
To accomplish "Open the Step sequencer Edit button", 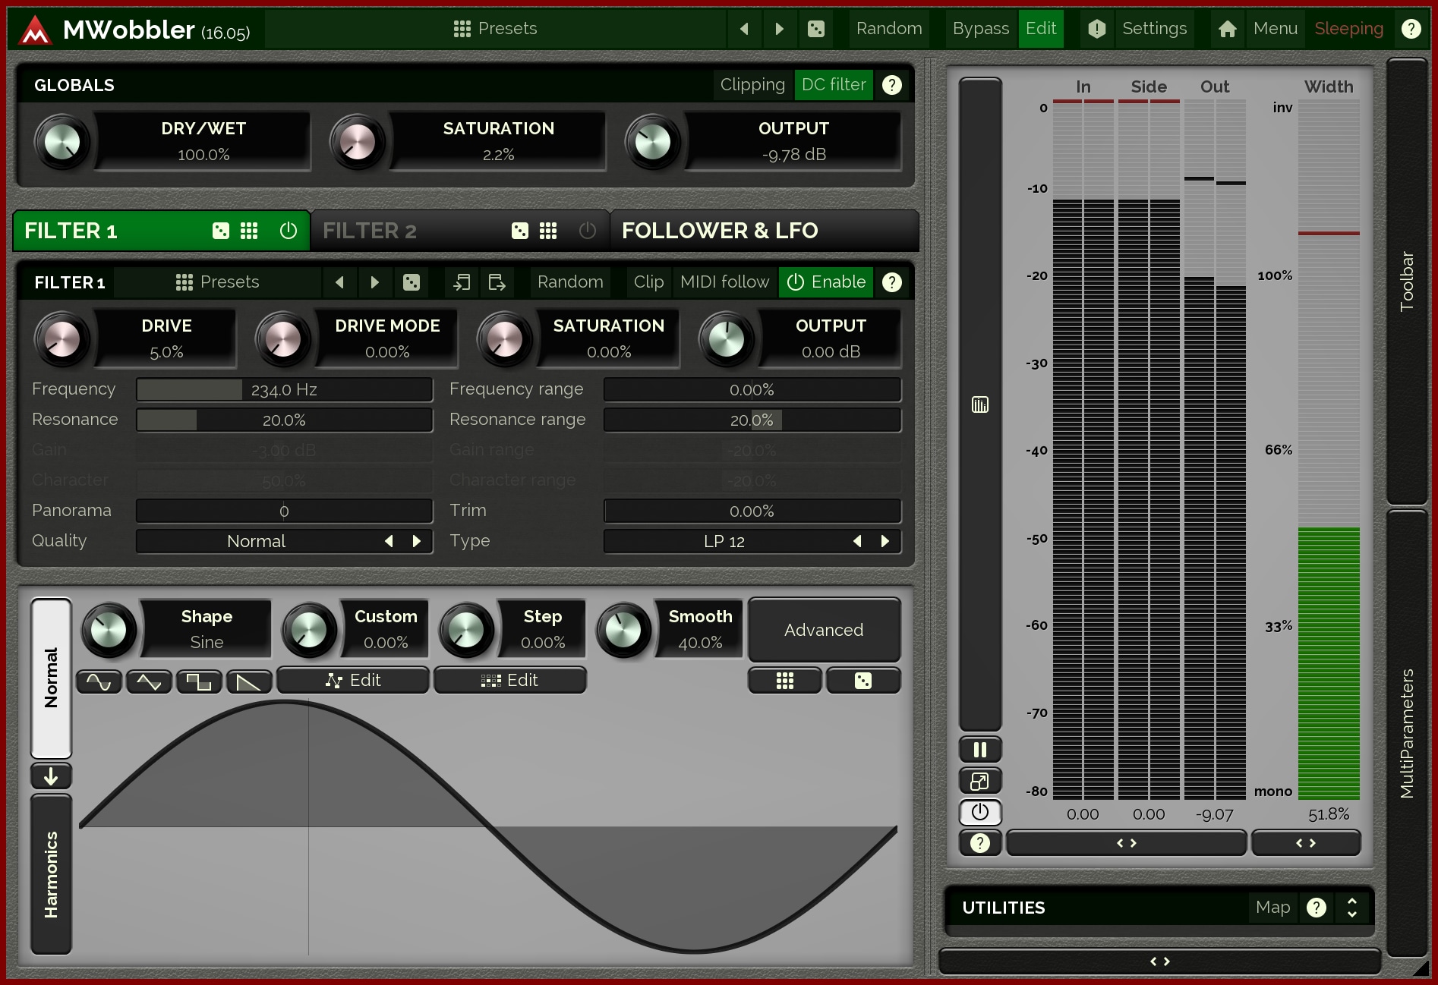I will [510, 680].
